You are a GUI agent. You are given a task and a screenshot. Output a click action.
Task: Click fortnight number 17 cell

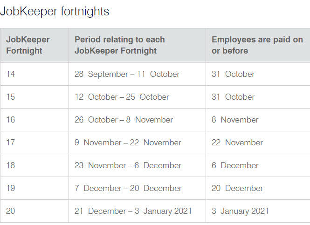10,143
